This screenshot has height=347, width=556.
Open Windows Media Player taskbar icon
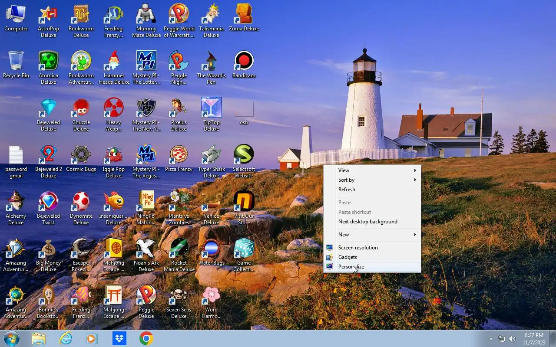(x=92, y=338)
